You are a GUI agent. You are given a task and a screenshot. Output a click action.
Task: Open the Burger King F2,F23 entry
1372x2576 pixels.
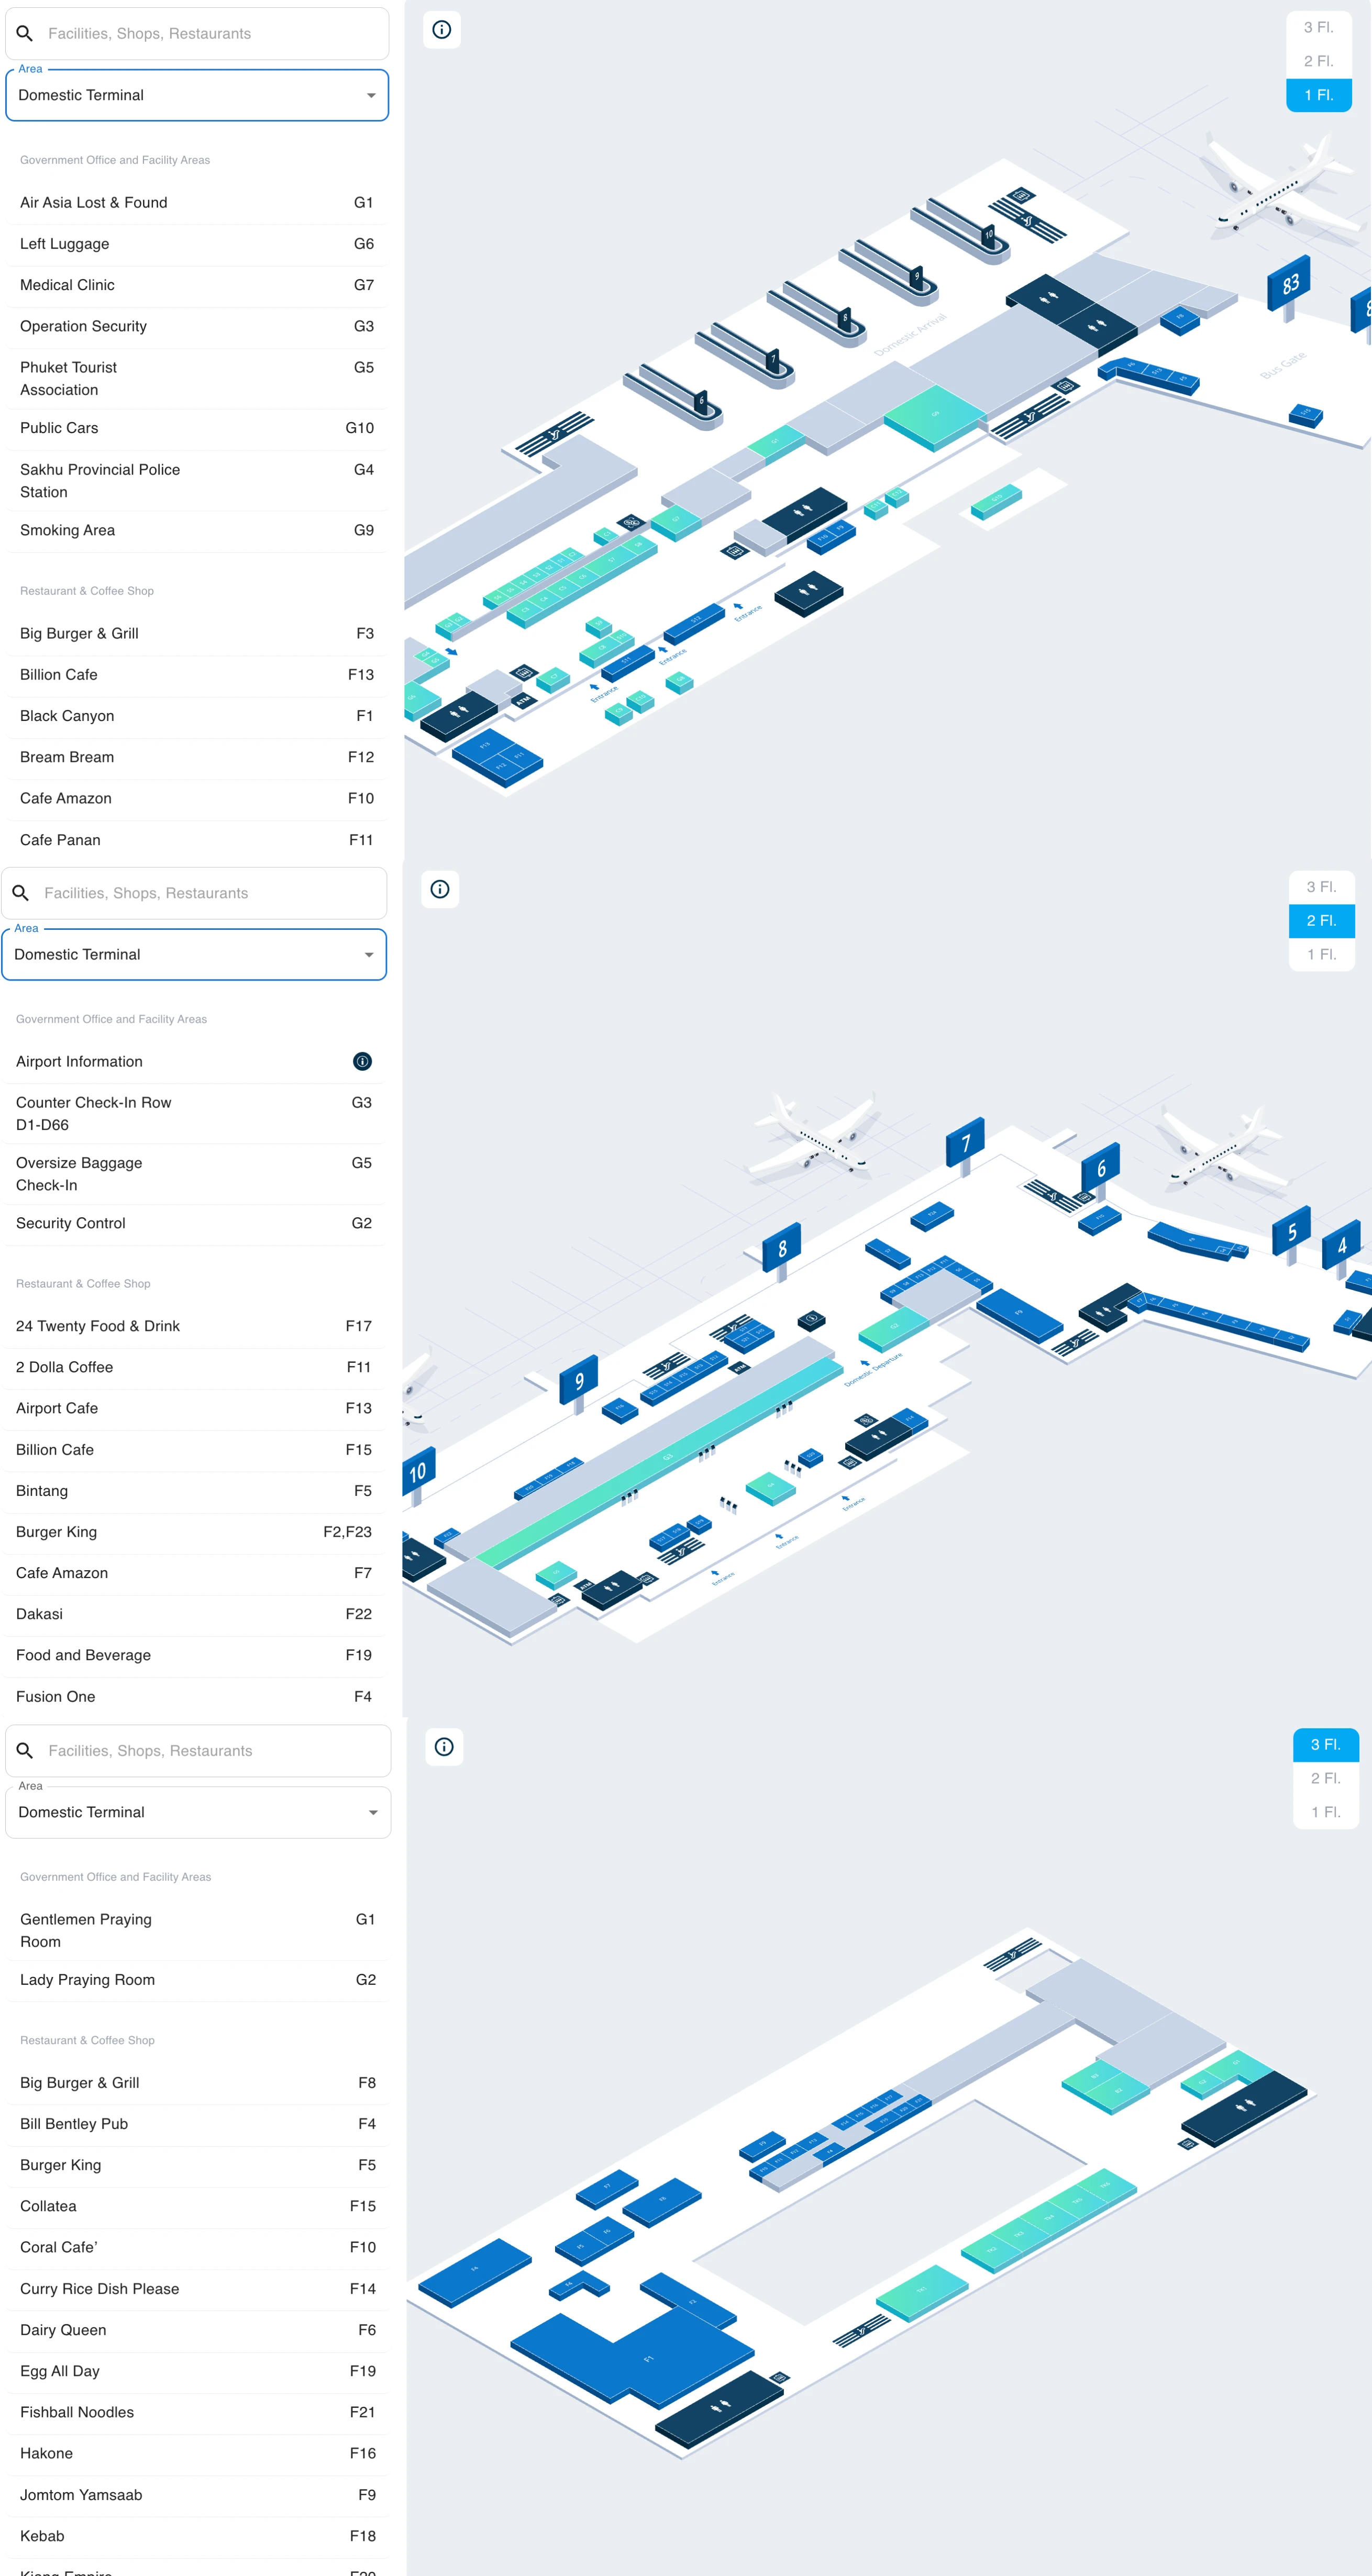click(195, 1532)
